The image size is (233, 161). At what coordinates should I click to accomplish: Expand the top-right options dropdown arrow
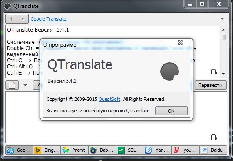[x=222, y=19]
